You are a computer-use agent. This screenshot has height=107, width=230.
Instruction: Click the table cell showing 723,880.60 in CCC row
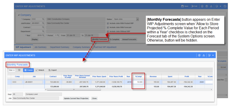tap(53, 82)
